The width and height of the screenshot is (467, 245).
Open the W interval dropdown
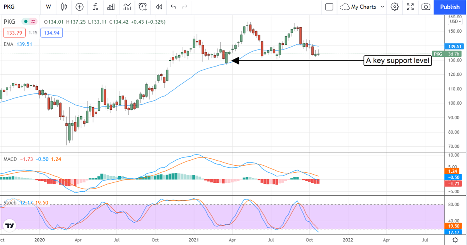[x=48, y=7]
